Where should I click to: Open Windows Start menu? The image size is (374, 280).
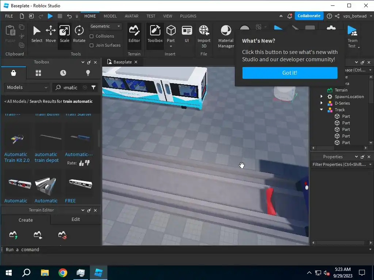pyautogui.click(x=9, y=273)
